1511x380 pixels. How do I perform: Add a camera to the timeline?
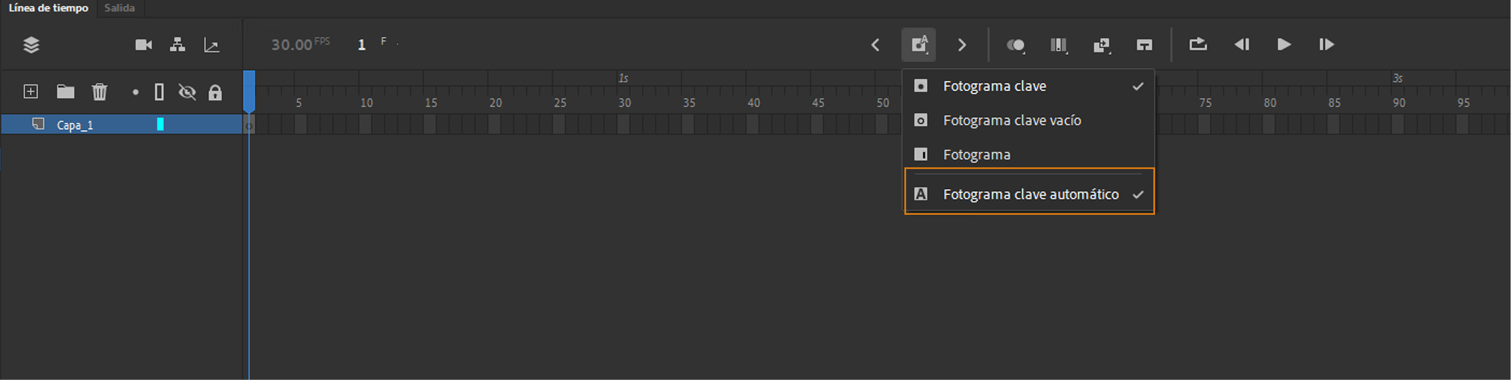(144, 45)
